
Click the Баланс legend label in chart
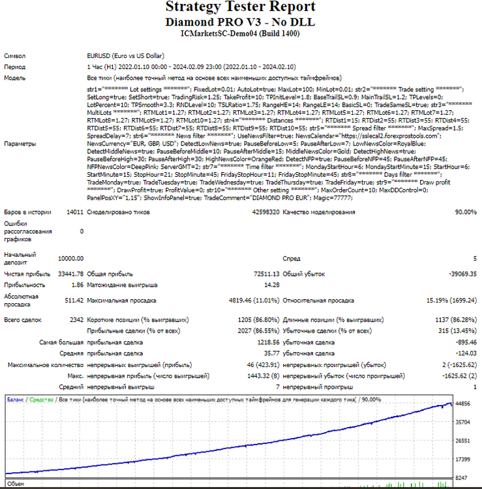[15, 400]
